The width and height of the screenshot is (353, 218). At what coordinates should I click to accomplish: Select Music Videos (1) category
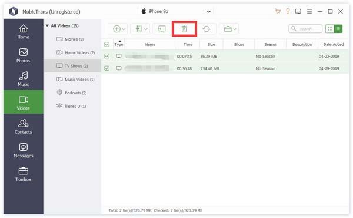(72, 80)
